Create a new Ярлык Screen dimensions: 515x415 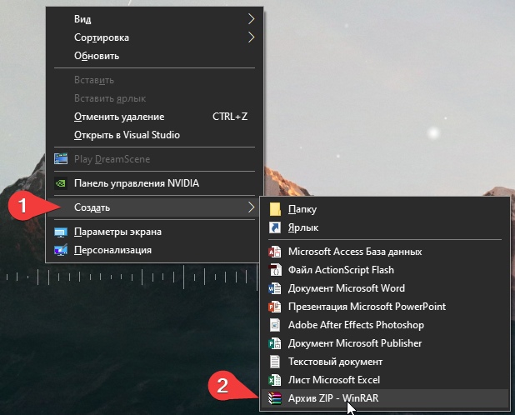coord(385,227)
